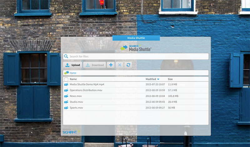Click the video icon beside Sports.mov
The width and height of the screenshot is (250, 147).
point(66,108)
